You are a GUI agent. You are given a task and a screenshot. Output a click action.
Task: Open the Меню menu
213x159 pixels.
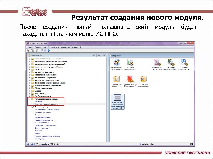[30, 47]
